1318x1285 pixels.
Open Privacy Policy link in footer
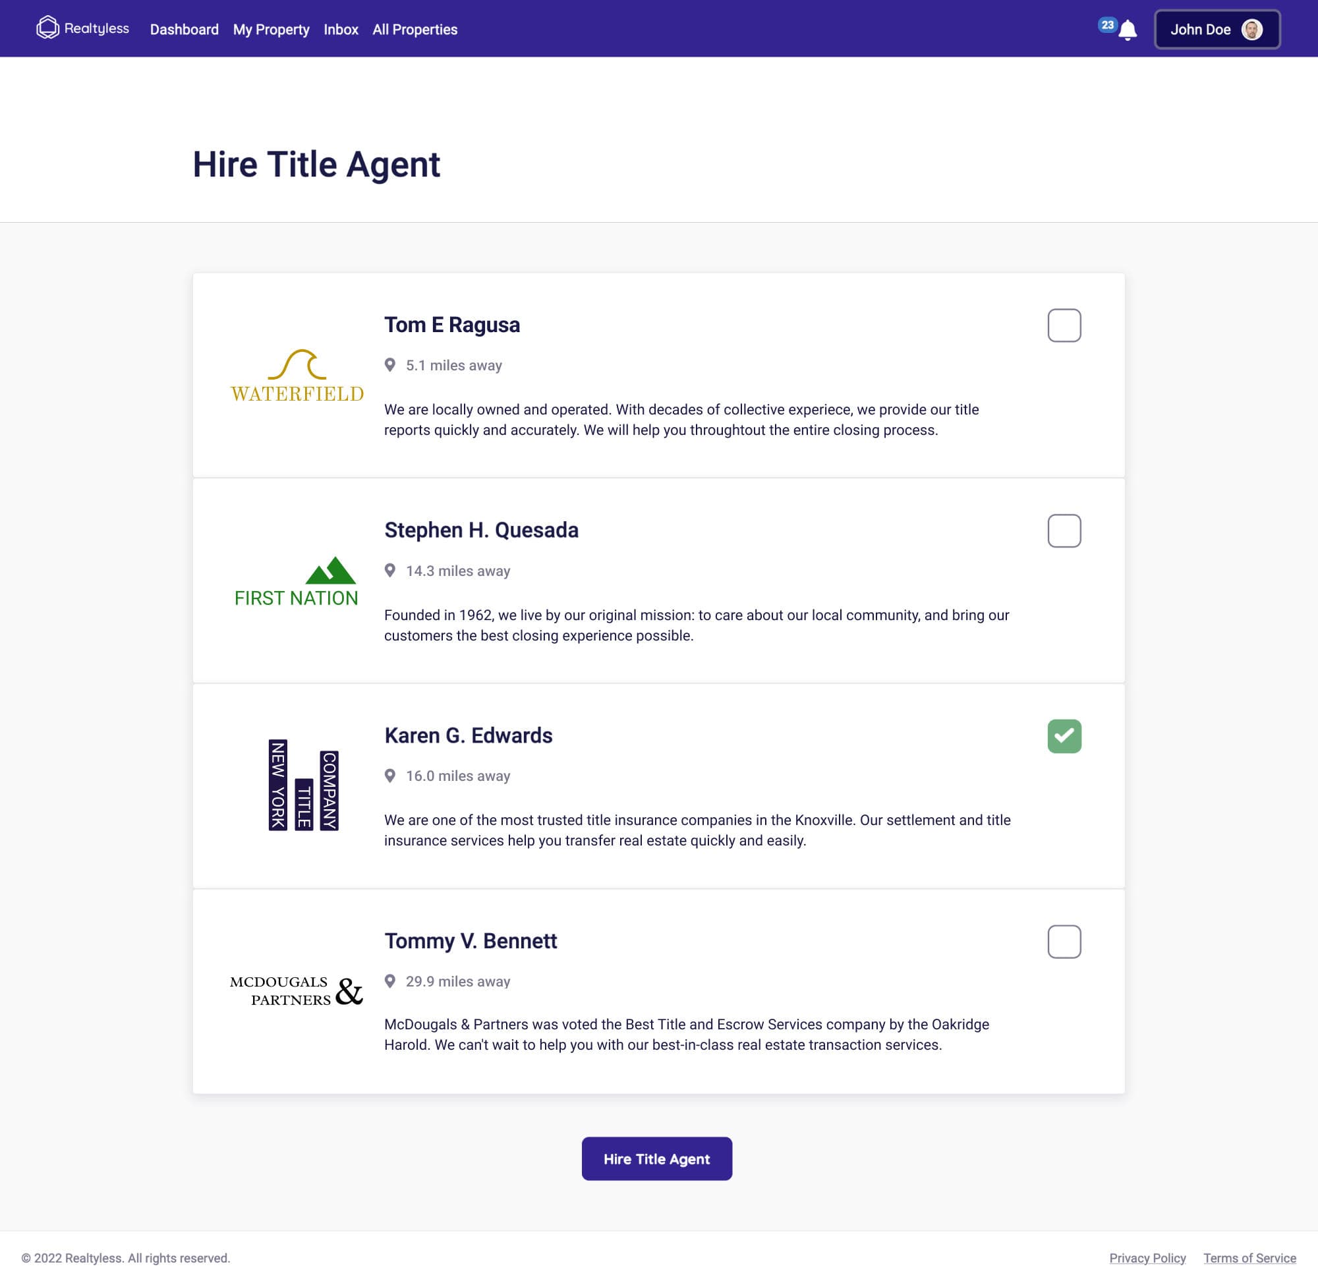click(1147, 1258)
